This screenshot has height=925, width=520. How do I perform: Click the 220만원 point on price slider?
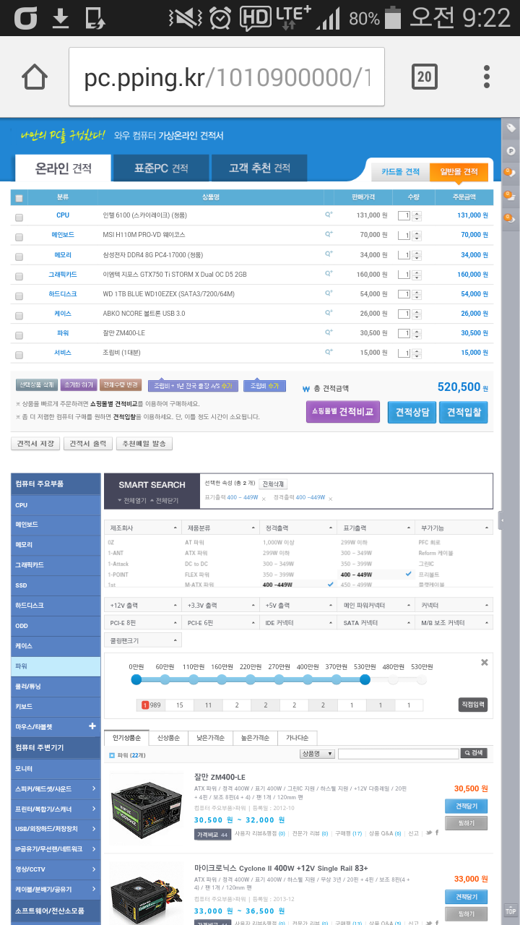click(x=251, y=679)
